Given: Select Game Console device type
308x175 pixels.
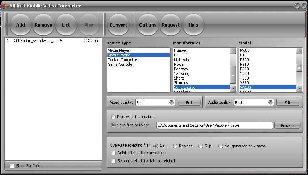Looking at the screenshot, I should point(138,64).
